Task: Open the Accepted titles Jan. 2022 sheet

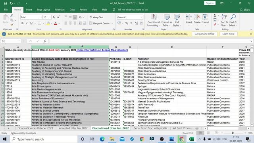Action: [x=73, y=128]
